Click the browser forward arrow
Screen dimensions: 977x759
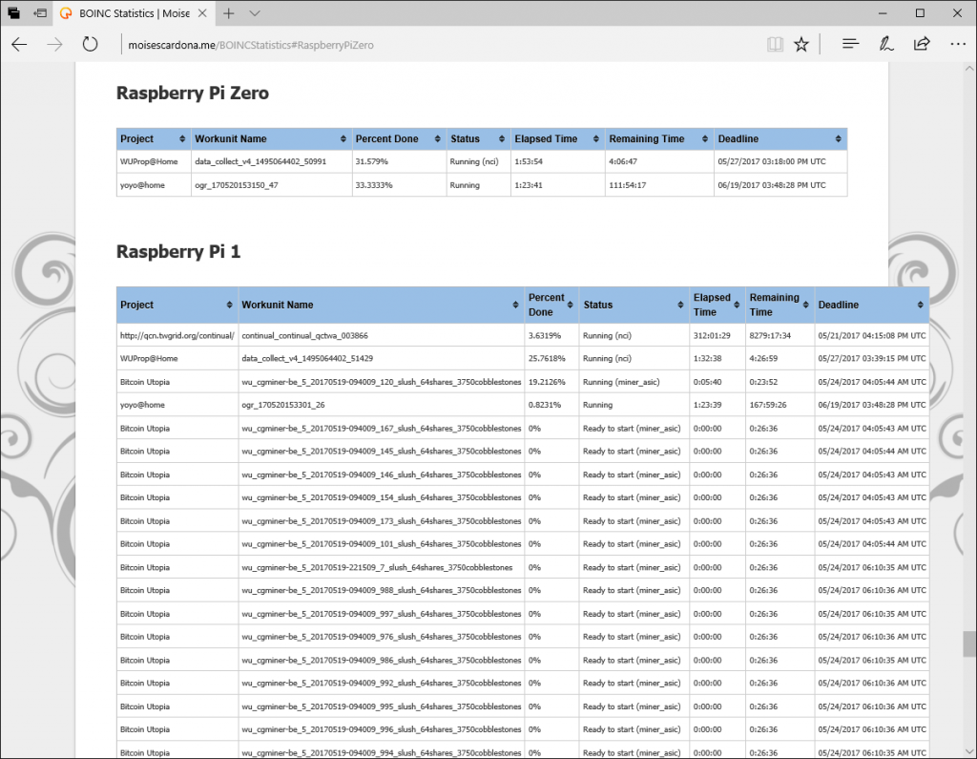(x=54, y=44)
